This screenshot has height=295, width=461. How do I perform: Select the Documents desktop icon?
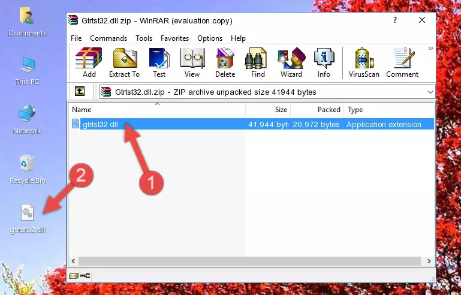(27, 22)
